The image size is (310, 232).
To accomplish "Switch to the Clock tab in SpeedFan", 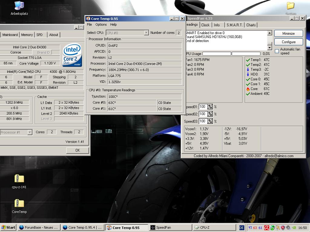I will (x=206, y=25).
